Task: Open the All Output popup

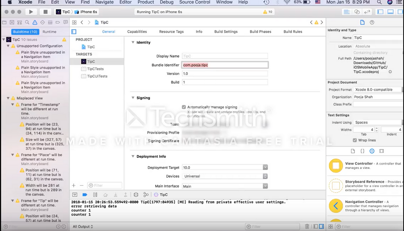Action: [x=83, y=227]
